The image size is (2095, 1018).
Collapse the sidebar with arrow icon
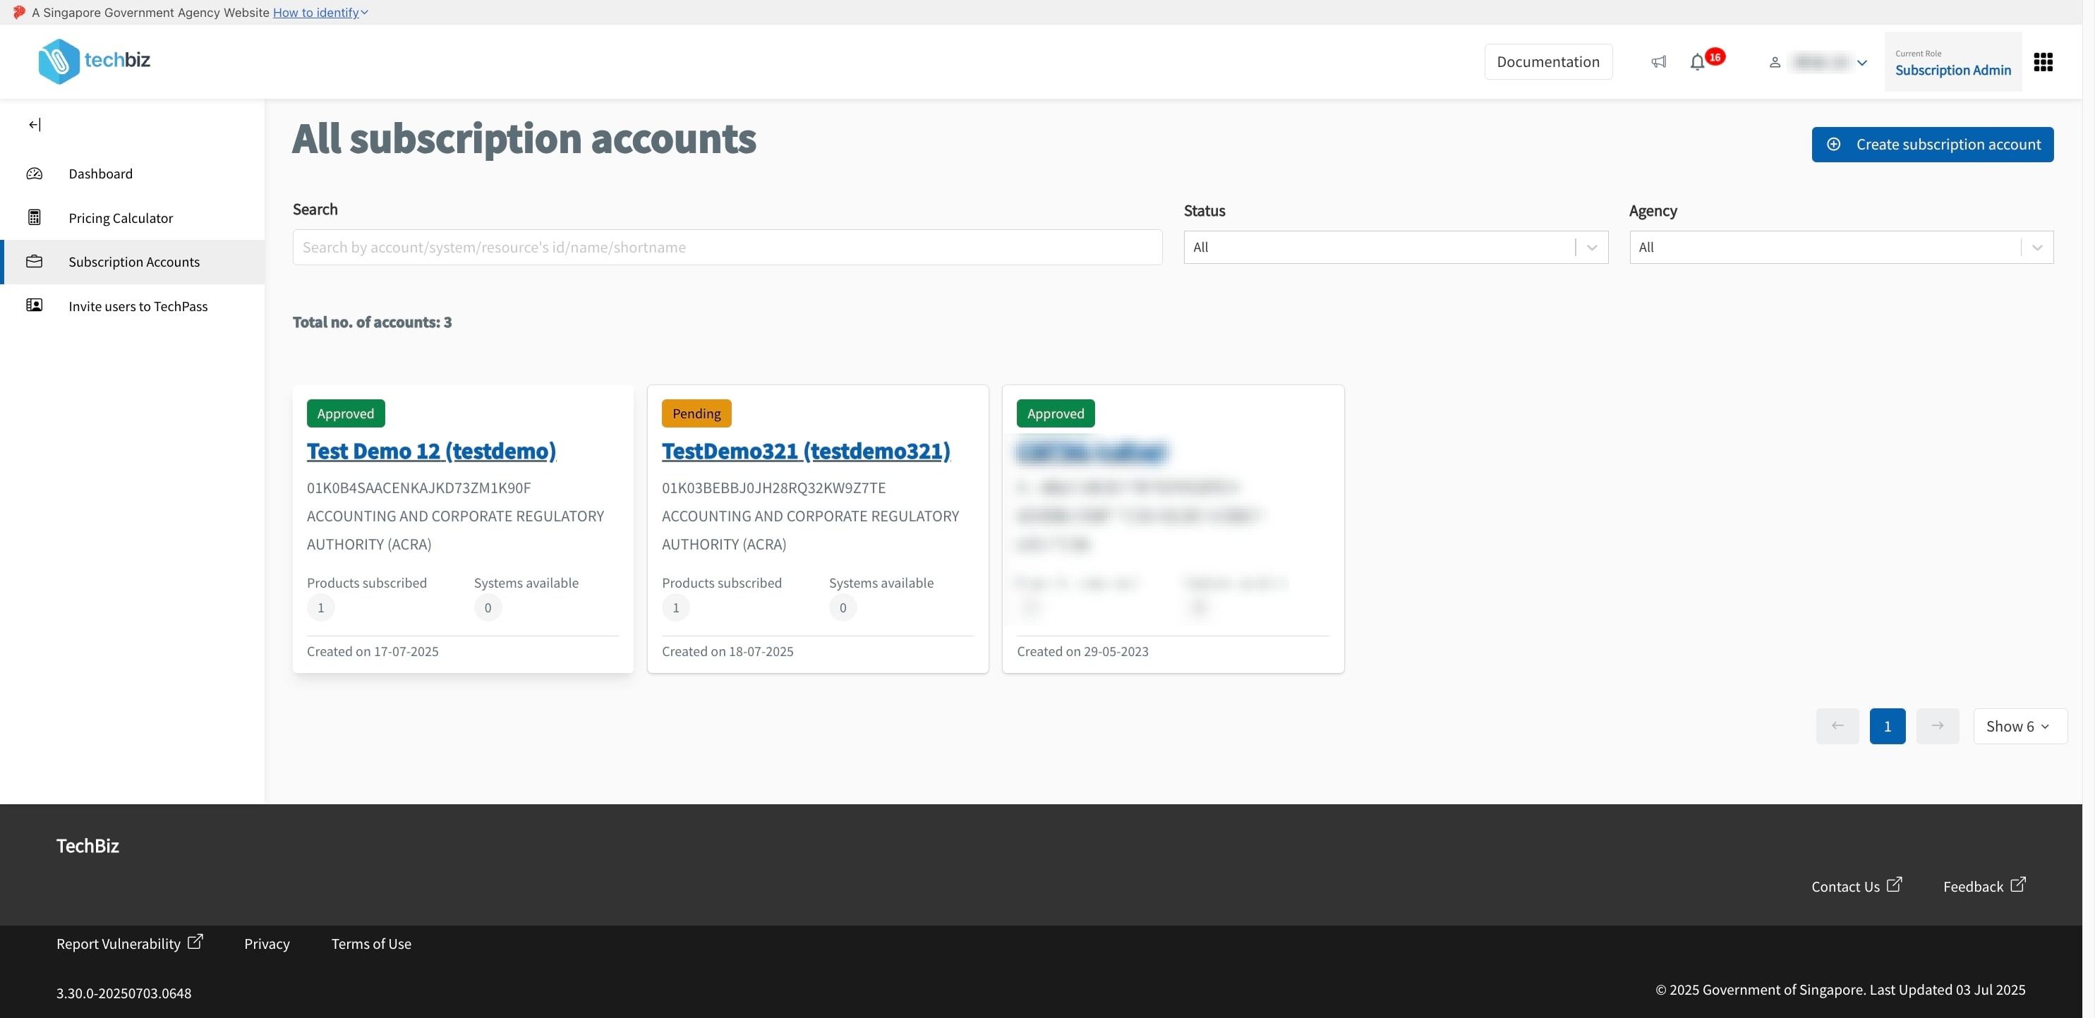(34, 124)
